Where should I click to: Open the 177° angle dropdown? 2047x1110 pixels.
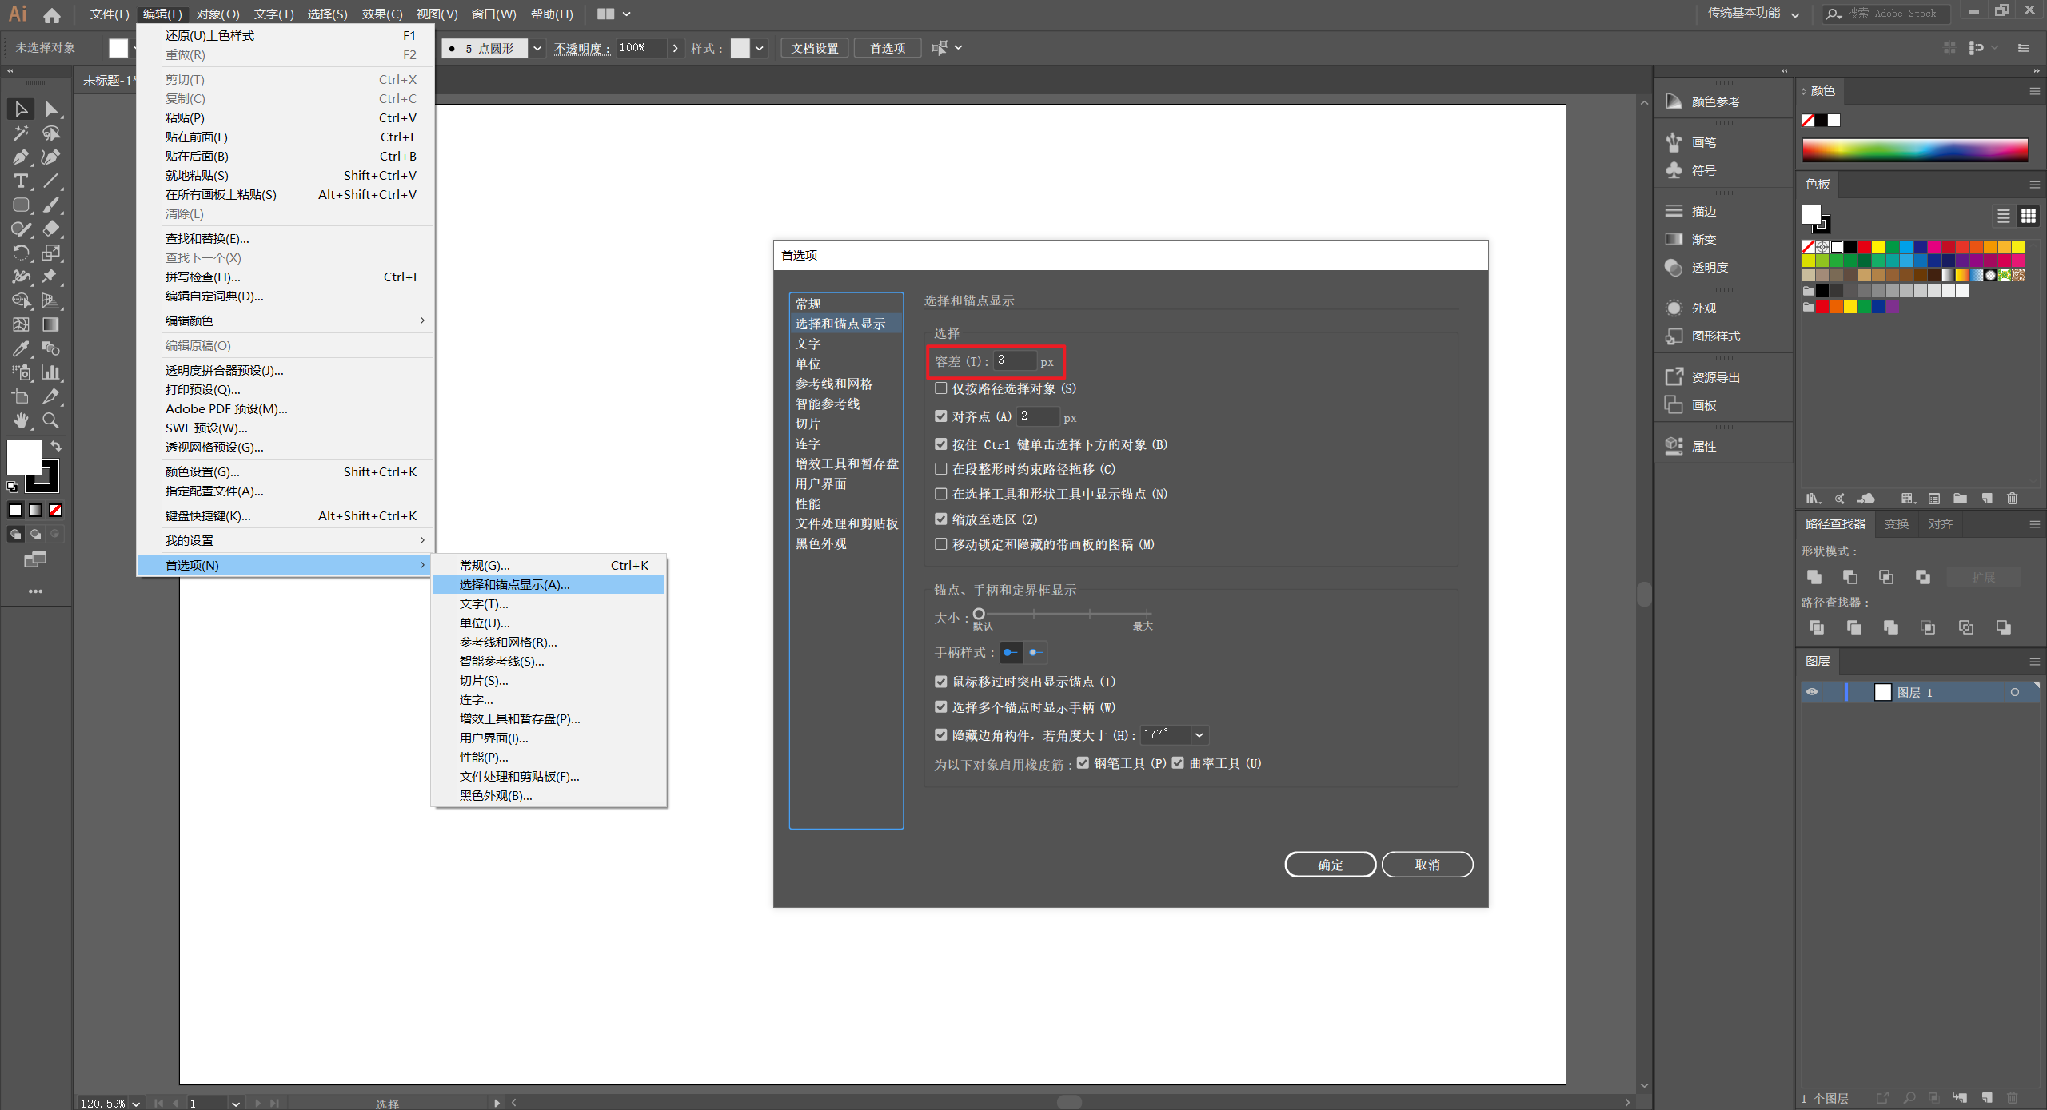coord(1199,735)
